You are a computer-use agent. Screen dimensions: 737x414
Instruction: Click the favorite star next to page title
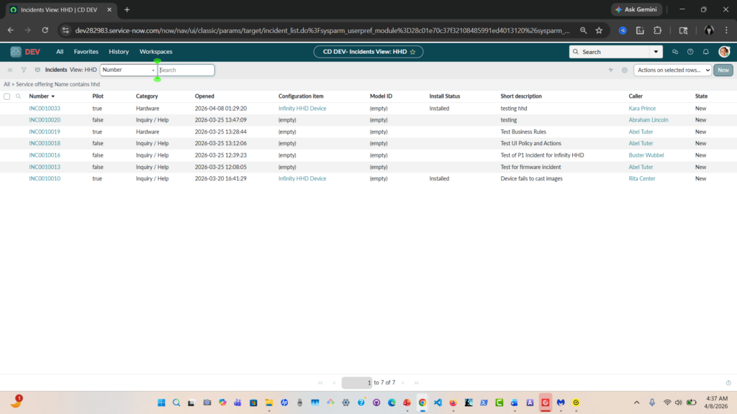[412, 52]
